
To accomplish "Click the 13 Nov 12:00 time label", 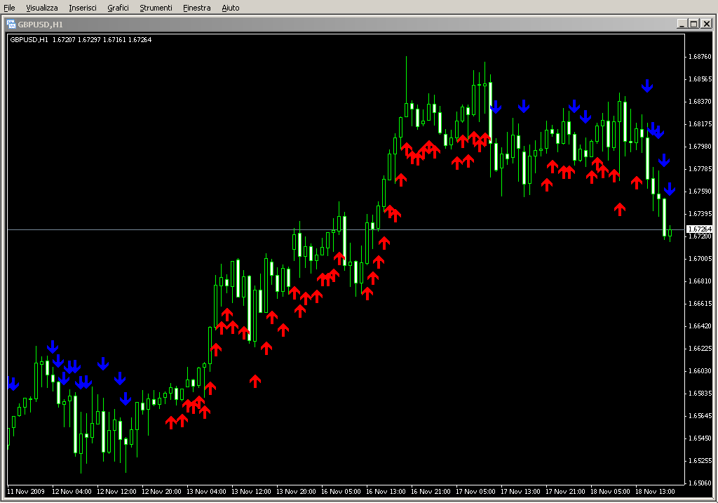I will point(252,492).
